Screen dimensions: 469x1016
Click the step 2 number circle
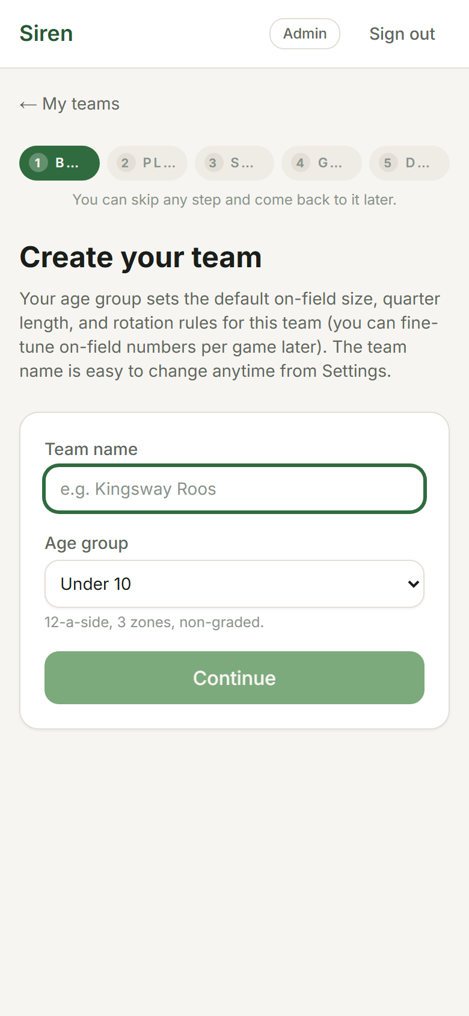[125, 163]
